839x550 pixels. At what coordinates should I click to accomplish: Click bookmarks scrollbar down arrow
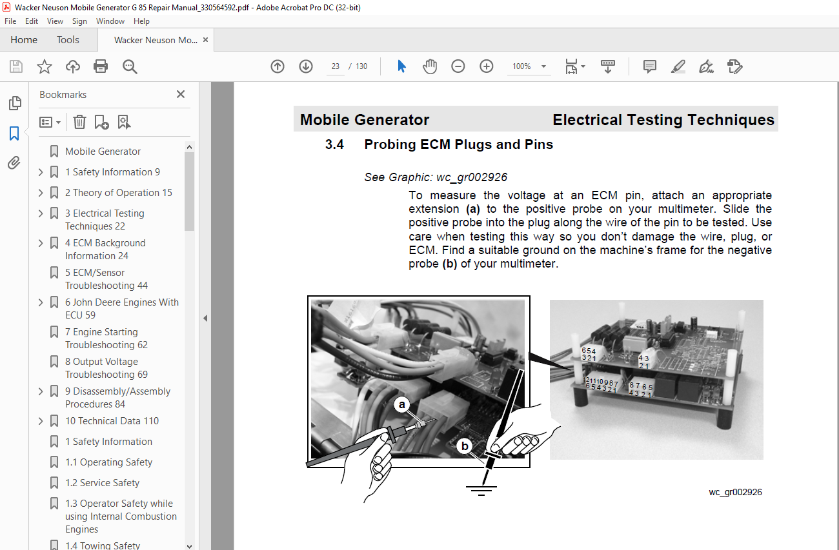tap(189, 545)
